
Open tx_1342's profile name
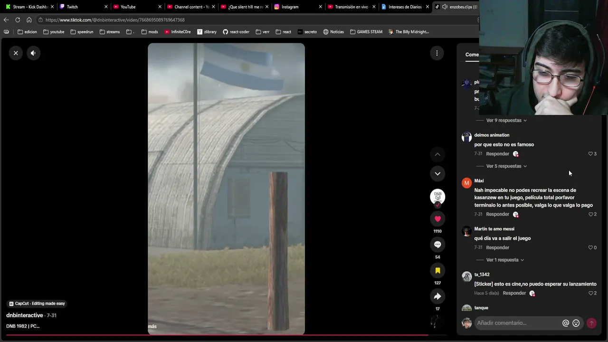[482, 275]
